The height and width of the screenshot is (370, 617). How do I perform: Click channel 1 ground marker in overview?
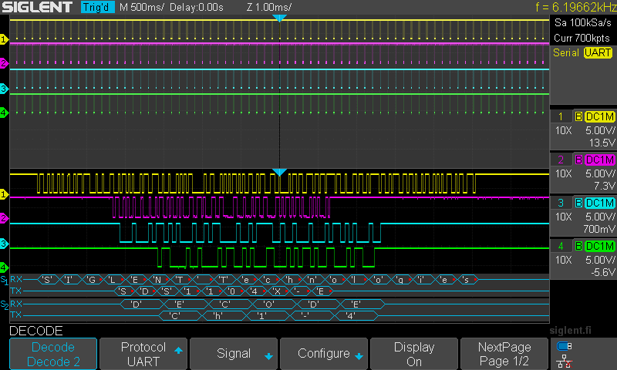coord(4,39)
